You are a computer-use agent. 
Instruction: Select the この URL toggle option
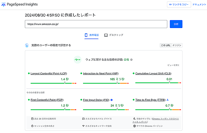[166, 45]
